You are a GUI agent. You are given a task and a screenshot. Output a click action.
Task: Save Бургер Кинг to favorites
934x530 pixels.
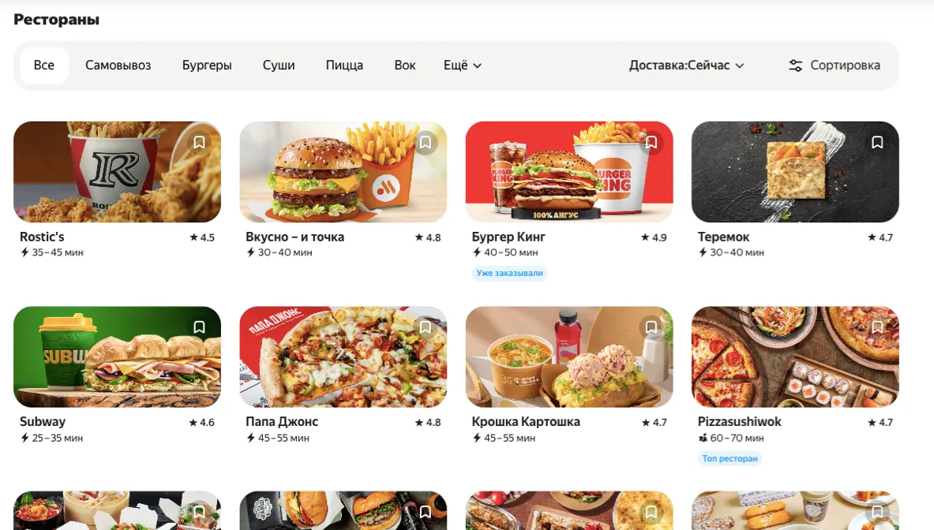point(651,143)
